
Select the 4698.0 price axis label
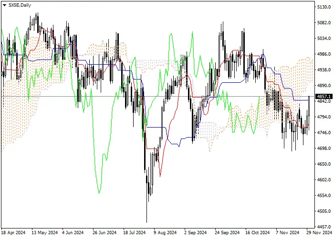pyautogui.click(x=324, y=149)
